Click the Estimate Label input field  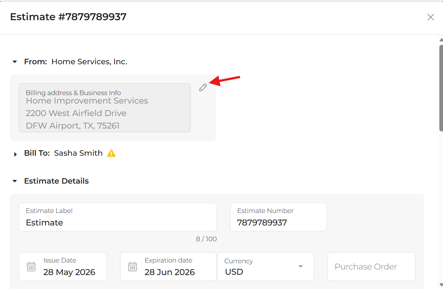118,217
